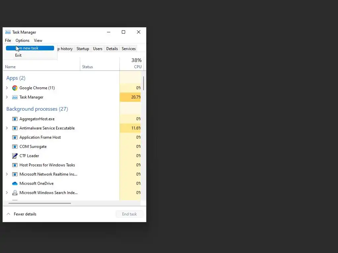Viewport: 338px width, 253px height.
Task: Switch to the Startup tab
Action: click(x=83, y=49)
